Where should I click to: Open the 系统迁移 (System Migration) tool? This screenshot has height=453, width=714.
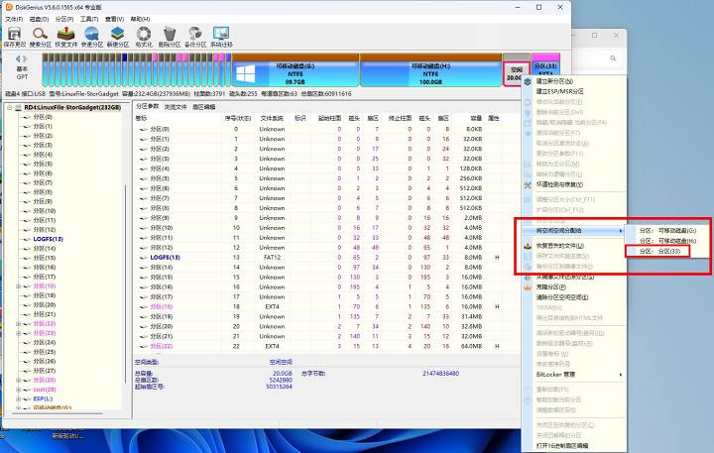coord(221,37)
